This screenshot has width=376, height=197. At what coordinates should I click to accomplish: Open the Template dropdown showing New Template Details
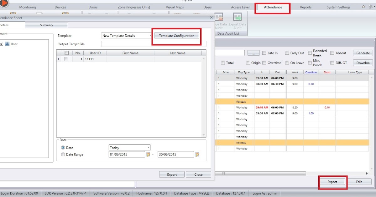150,36
